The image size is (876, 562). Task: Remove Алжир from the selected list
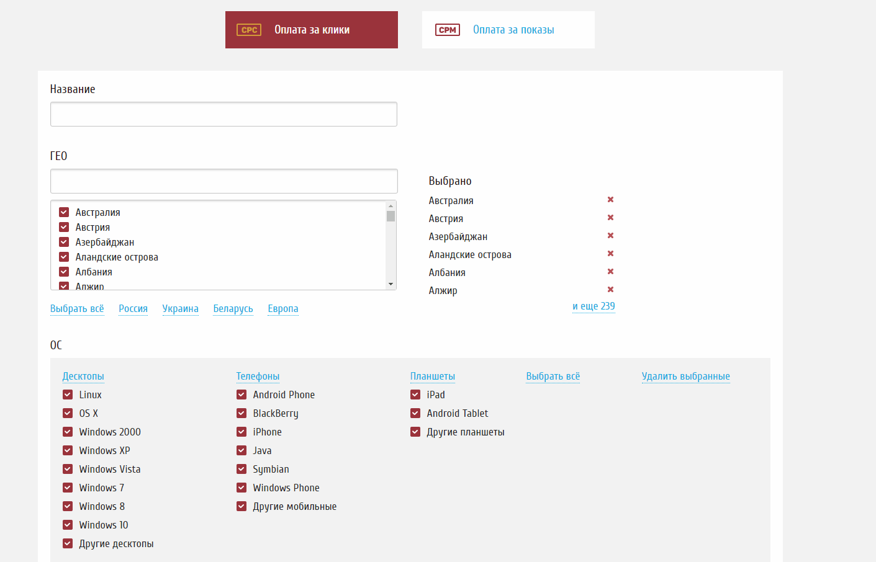(610, 290)
